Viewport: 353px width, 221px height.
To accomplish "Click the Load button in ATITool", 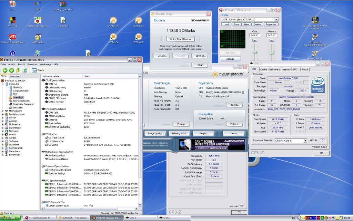I will pos(226,25).
